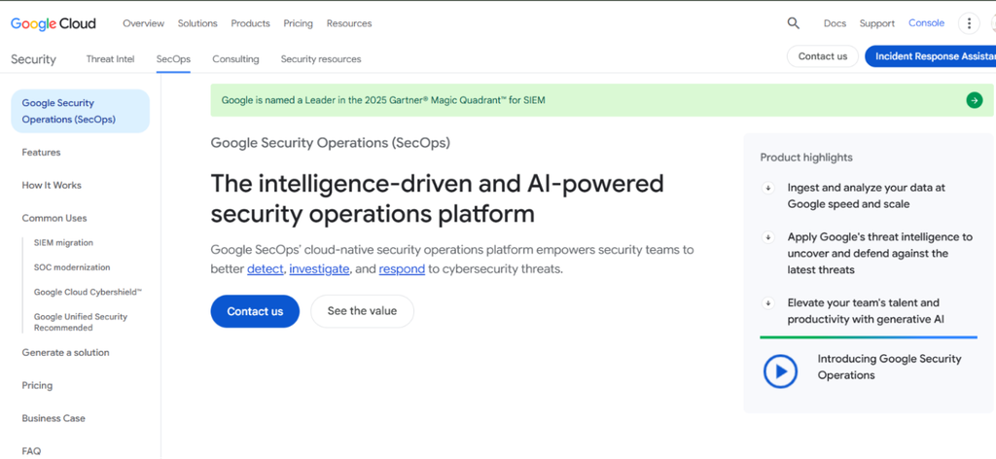Open the Overview menu item
This screenshot has height=459, width=996.
pos(144,23)
